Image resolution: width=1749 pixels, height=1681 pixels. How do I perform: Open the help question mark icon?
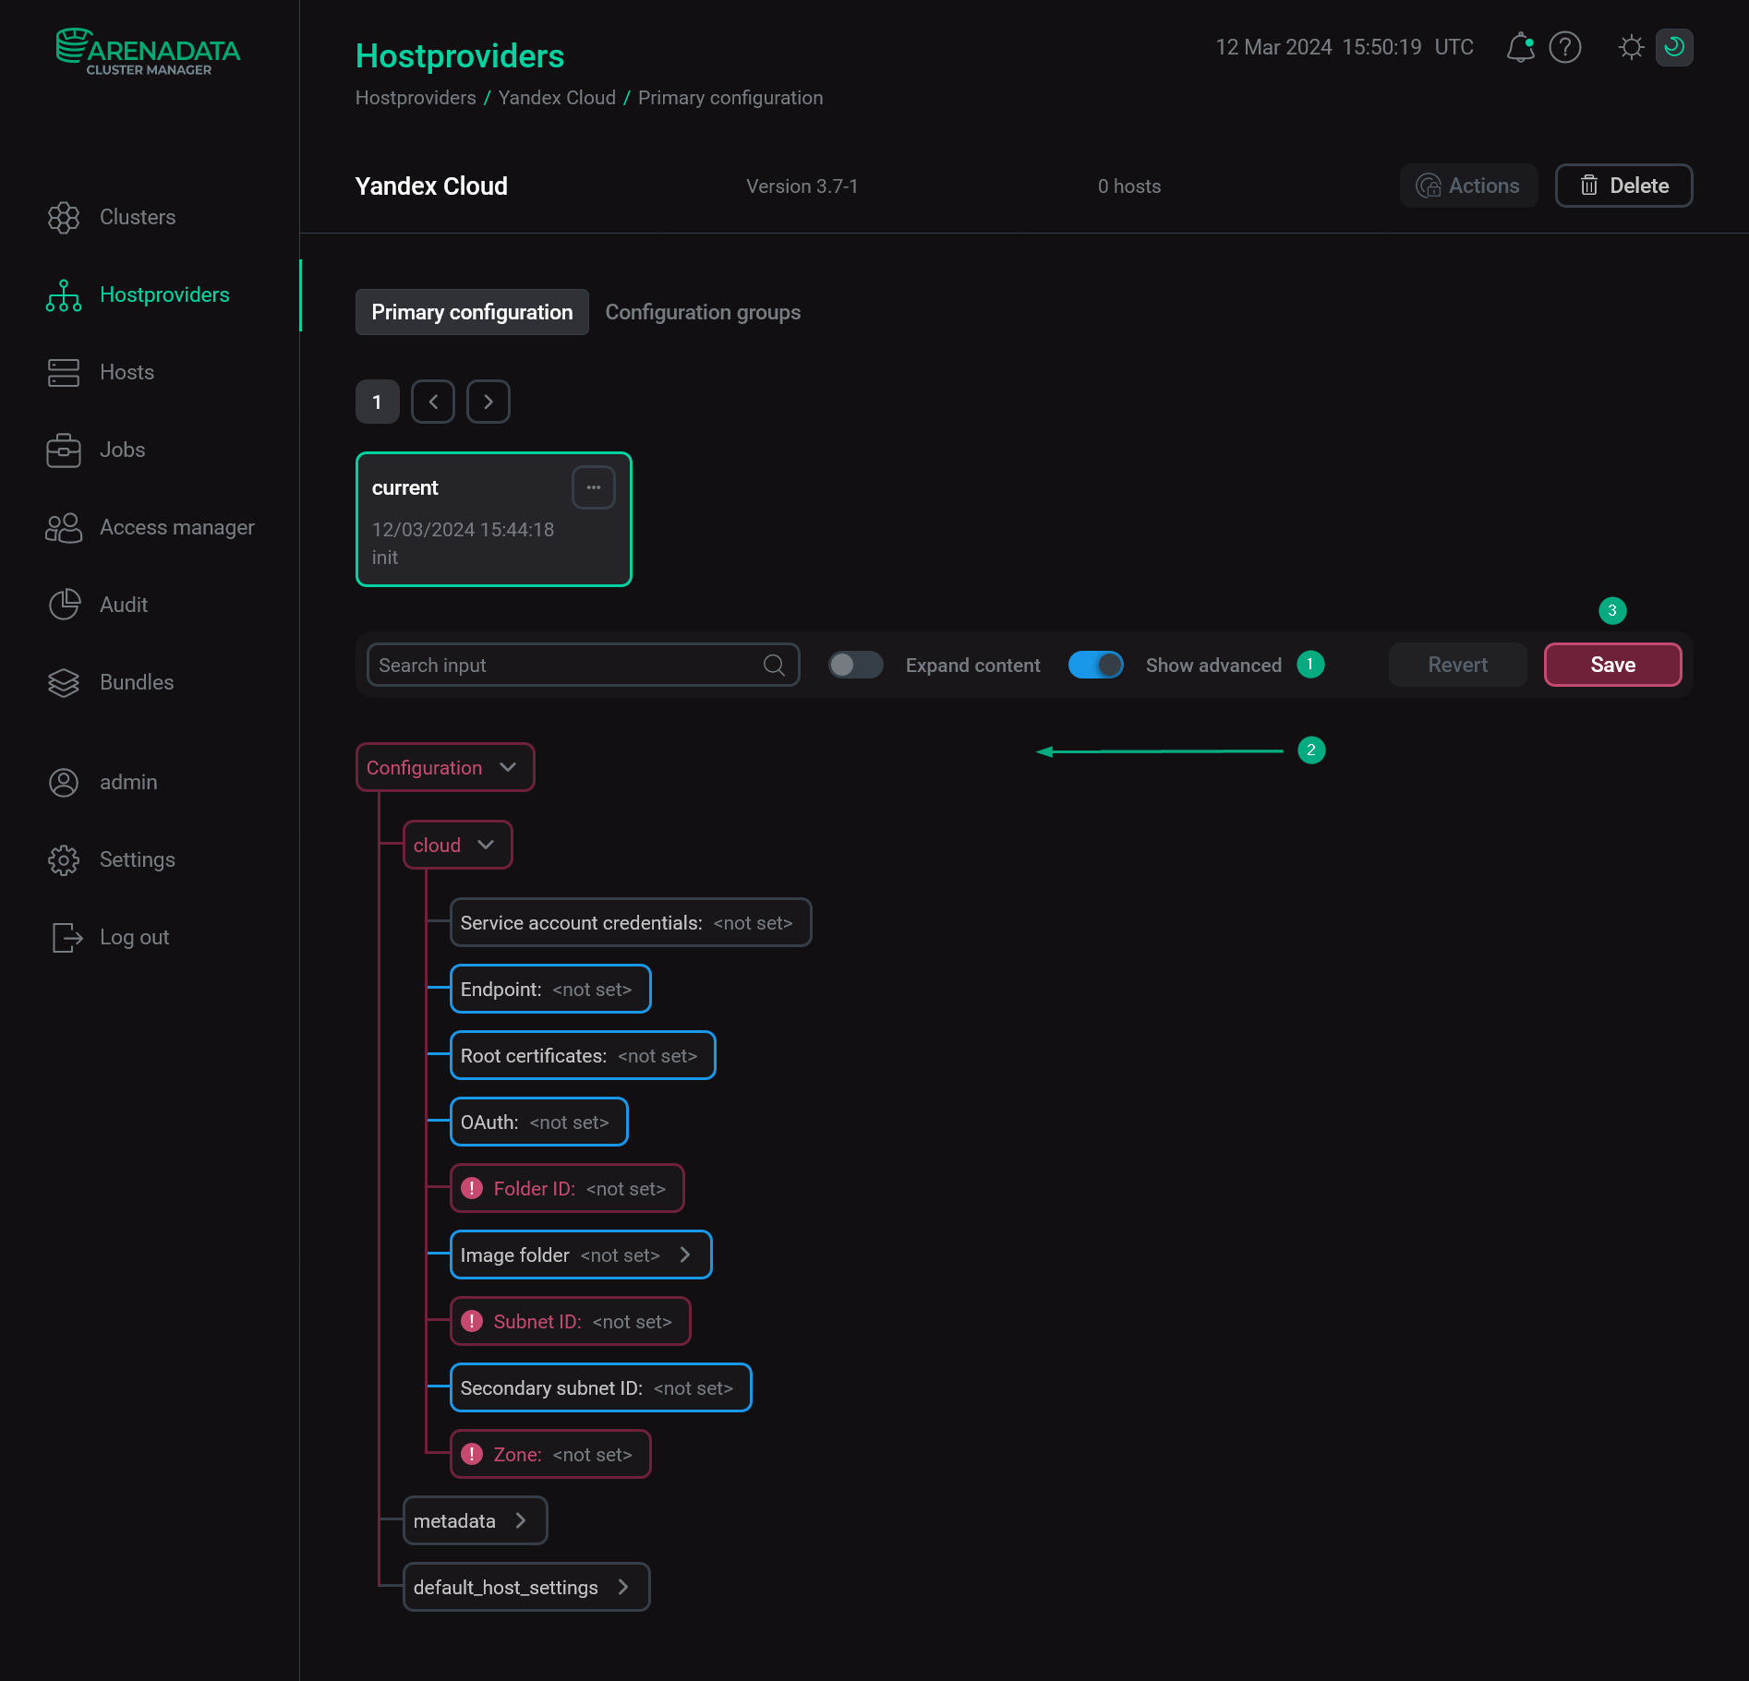point(1565,47)
